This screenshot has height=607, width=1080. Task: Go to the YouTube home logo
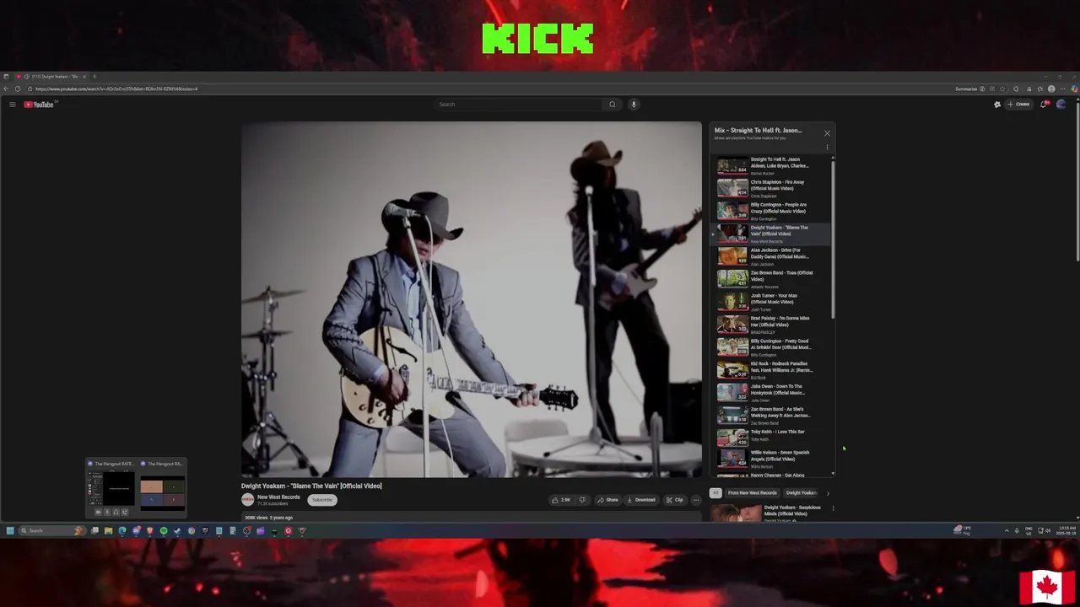coord(39,105)
